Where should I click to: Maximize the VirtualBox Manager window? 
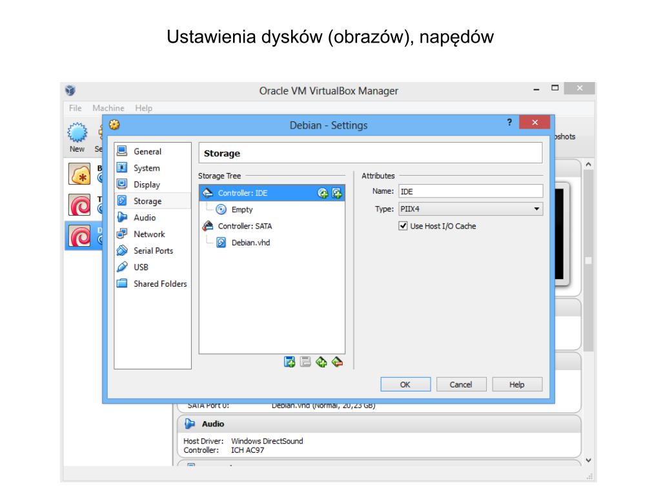coord(554,88)
